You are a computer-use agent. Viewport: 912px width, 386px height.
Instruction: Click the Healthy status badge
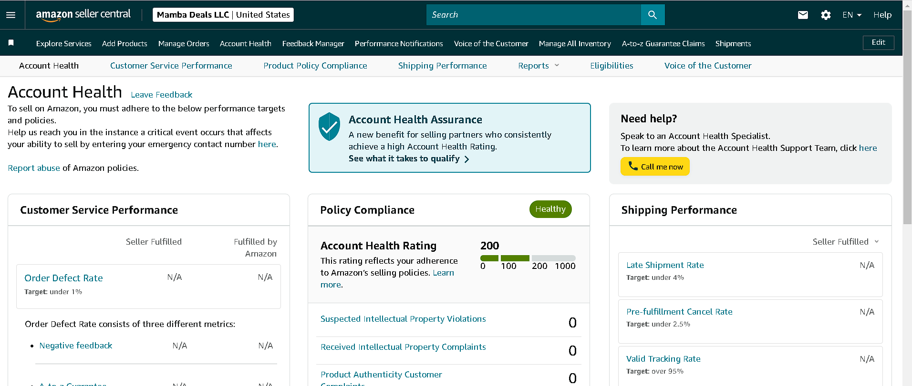pos(550,209)
